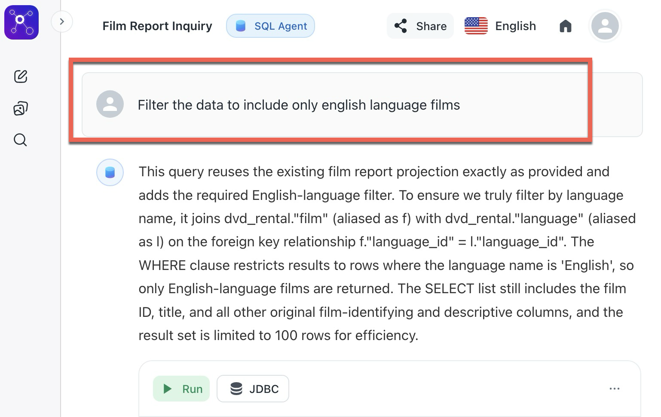Open the English language selector

coord(515,26)
